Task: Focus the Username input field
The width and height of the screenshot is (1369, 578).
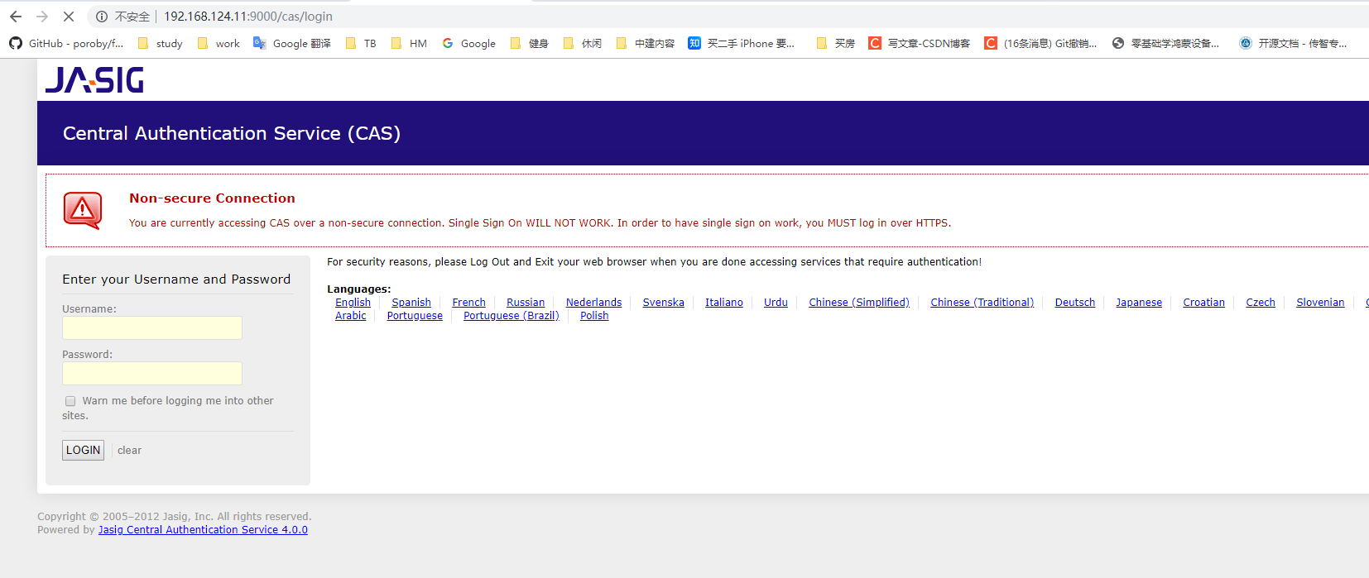Action: tap(152, 327)
